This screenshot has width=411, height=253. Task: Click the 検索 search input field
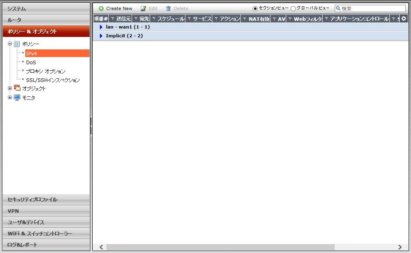pyautogui.click(x=370, y=8)
